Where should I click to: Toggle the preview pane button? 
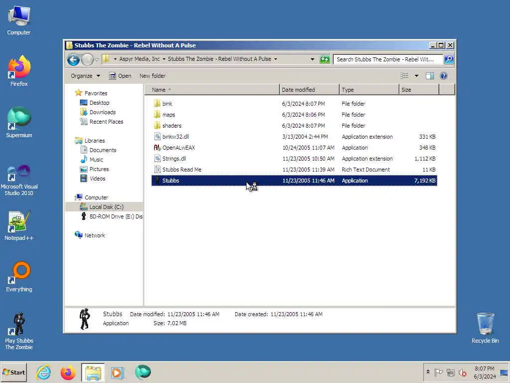pos(430,76)
